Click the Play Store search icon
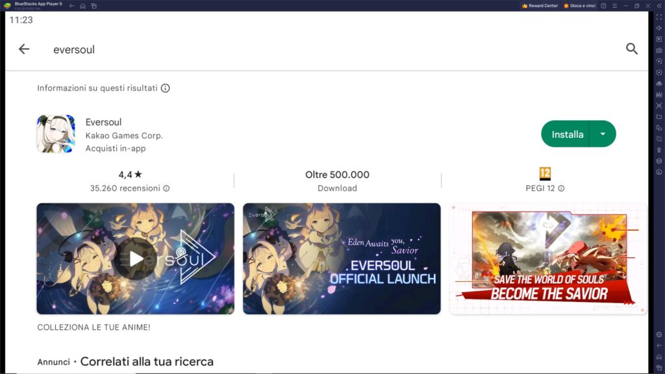665x374 pixels. click(x=631, y=49)
